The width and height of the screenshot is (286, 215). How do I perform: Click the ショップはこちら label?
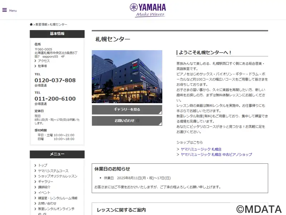click(x=189, y=142)
